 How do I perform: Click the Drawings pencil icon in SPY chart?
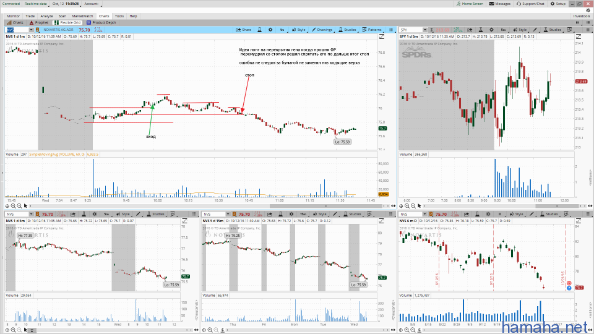535,30
